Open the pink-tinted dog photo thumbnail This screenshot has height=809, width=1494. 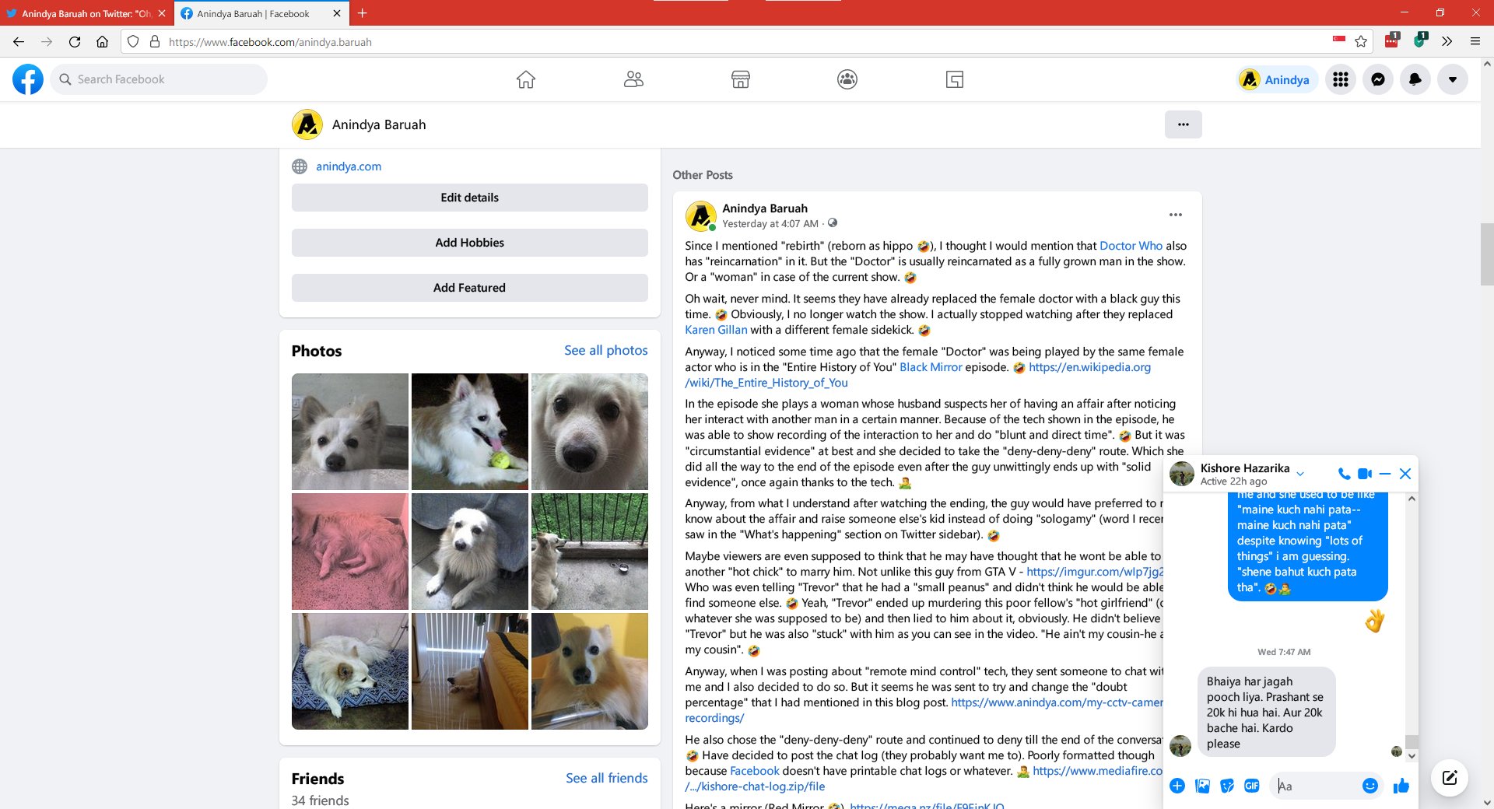350,552
